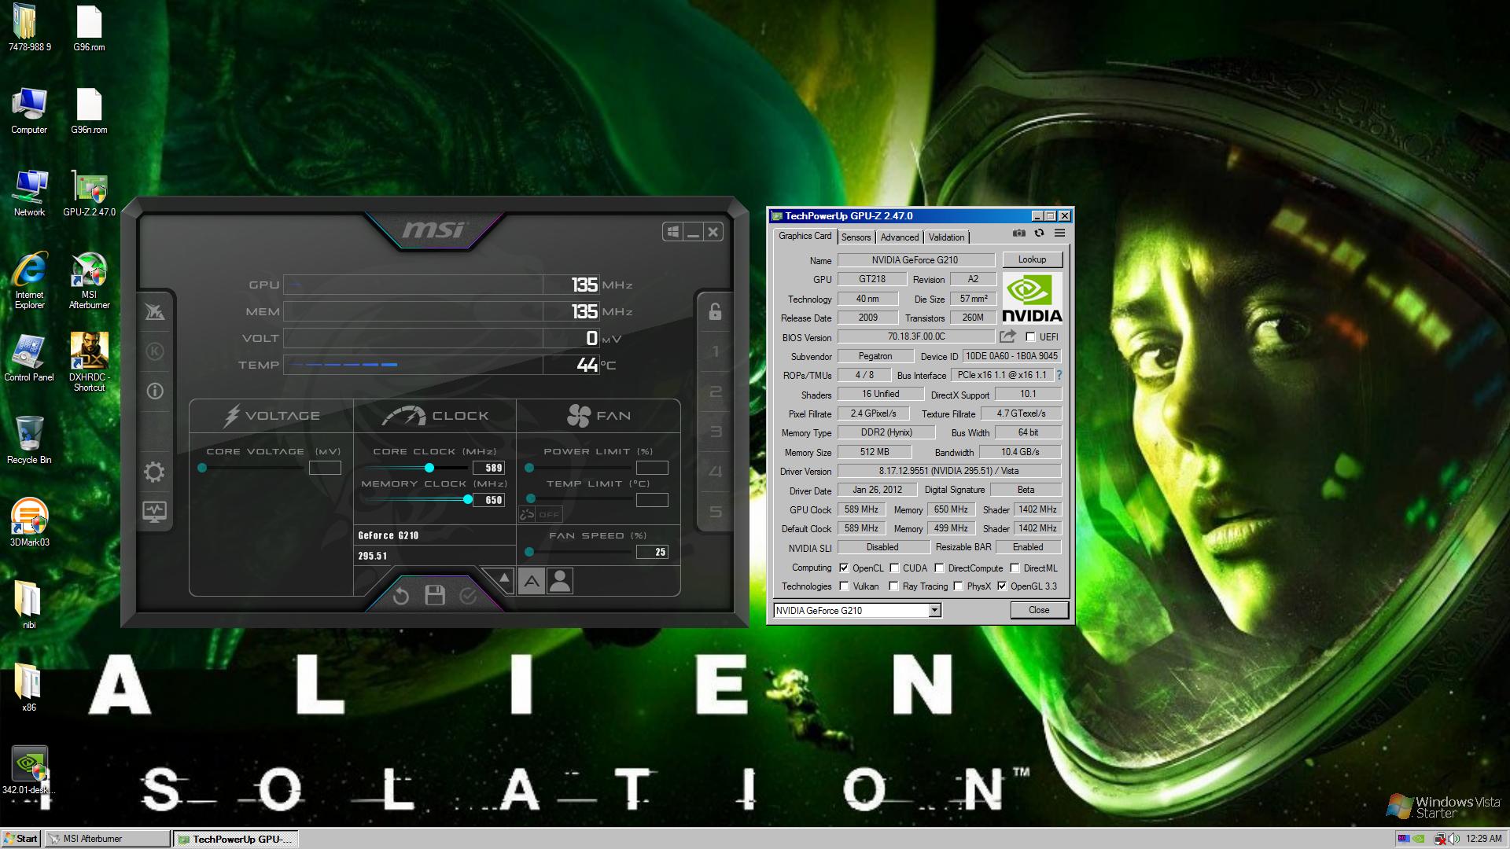
Task: Open MSI Afterburner settings gear
Action: click(154, 472)
